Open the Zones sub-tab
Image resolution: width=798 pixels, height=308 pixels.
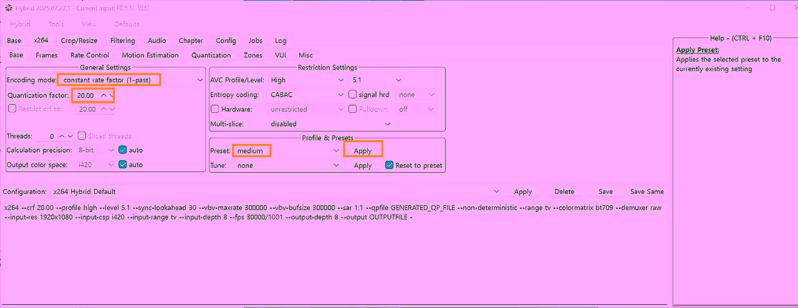[253, 55]
